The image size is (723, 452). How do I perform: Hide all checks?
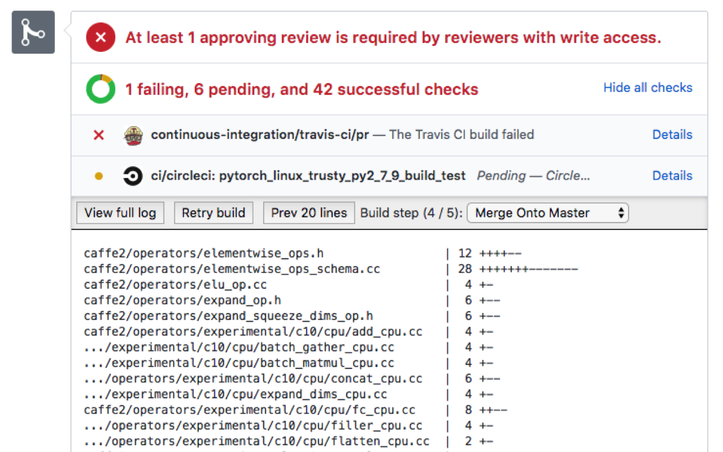click(648, 88)
